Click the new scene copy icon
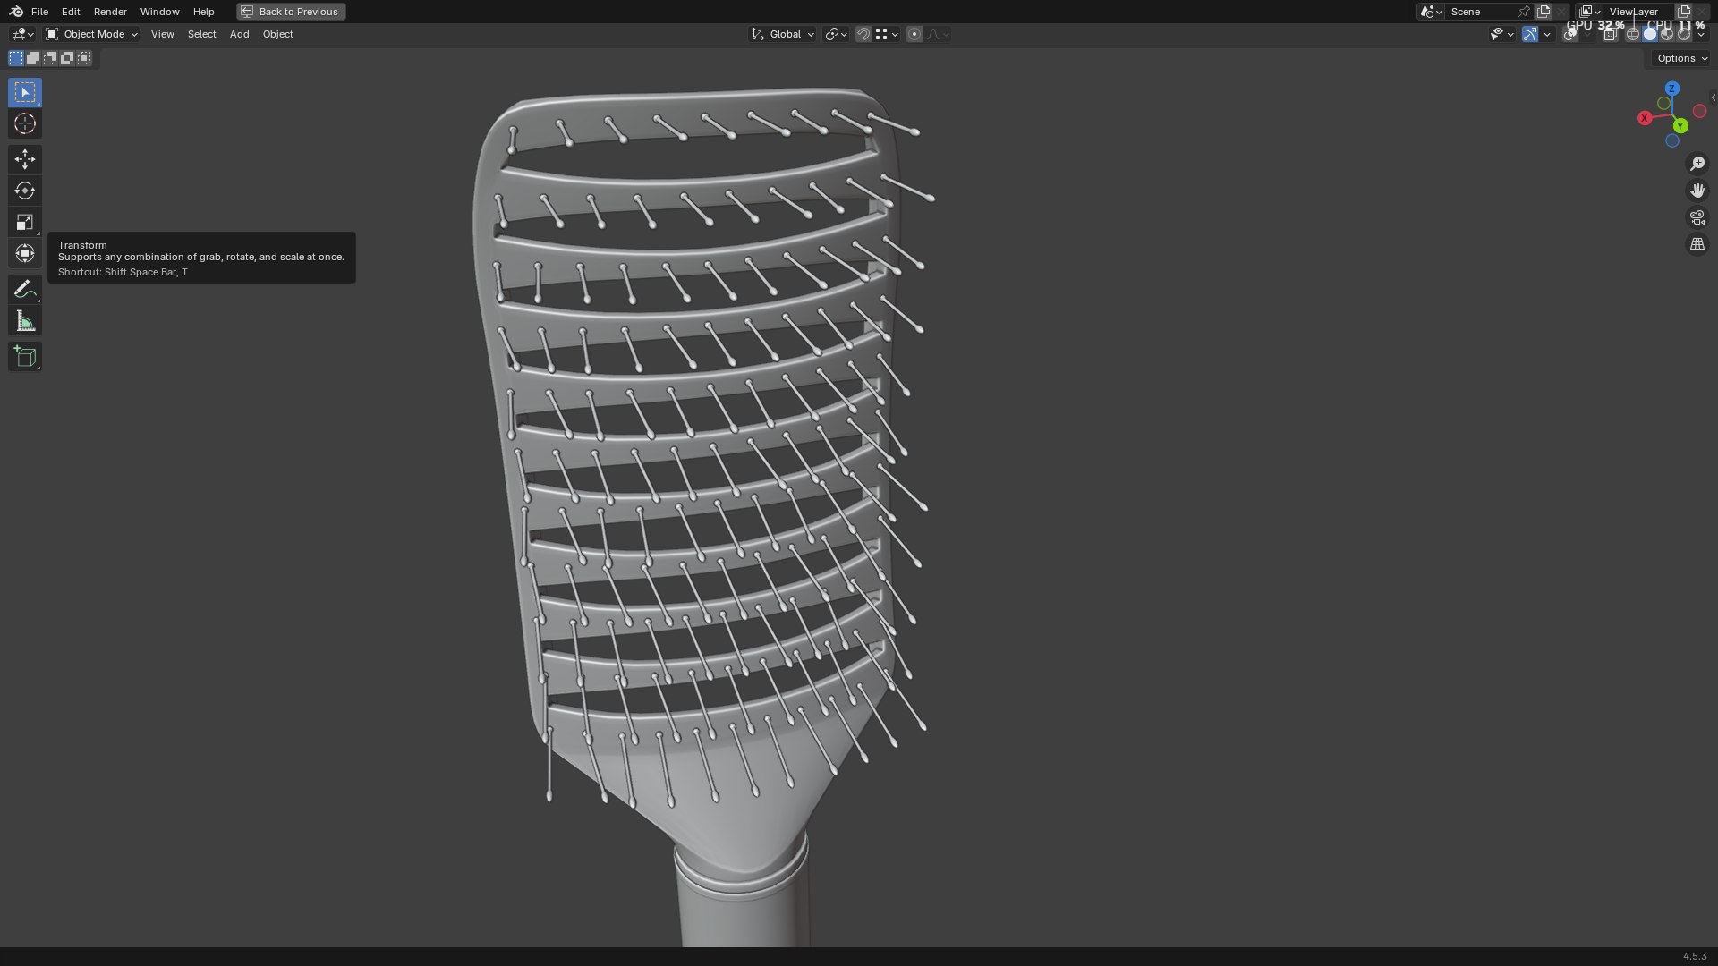1718x966 pixels. click(1544, 12)
